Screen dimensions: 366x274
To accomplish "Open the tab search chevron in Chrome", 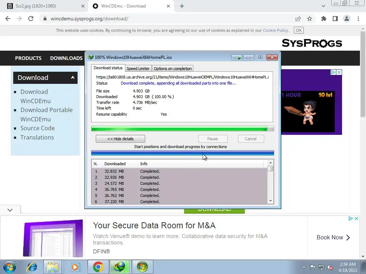I will [323, 6].
